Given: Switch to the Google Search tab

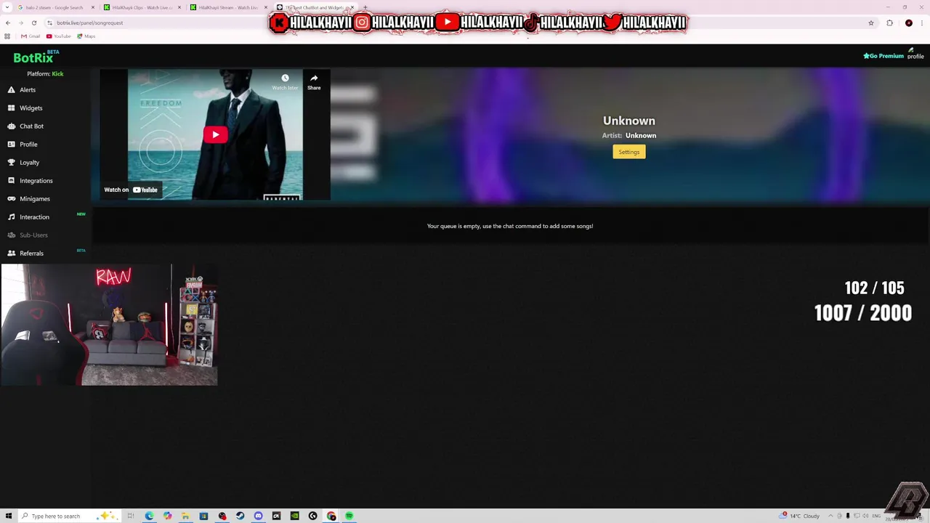Looking at the screenshot, I should coord(54,7).
